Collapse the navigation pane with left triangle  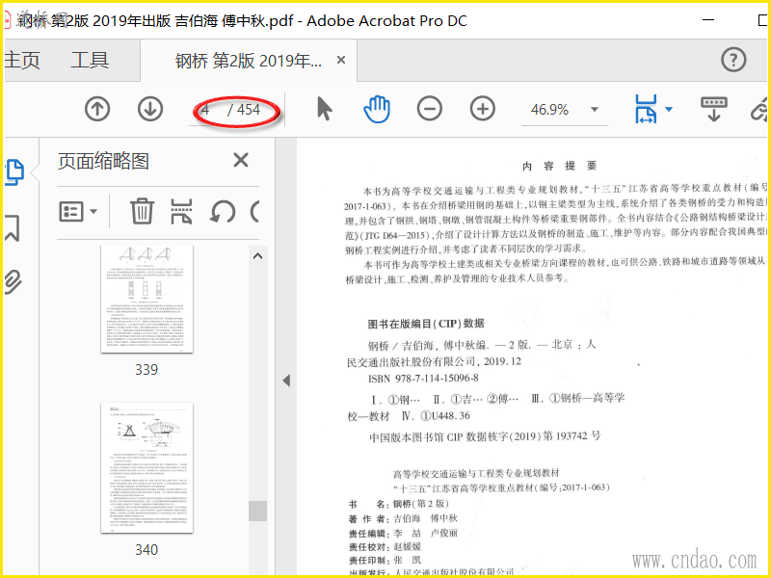pos(286,381)
